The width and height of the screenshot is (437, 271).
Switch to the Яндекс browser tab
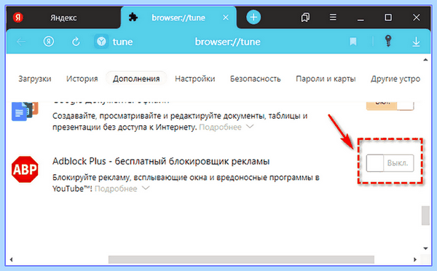[x=63, y=17]
